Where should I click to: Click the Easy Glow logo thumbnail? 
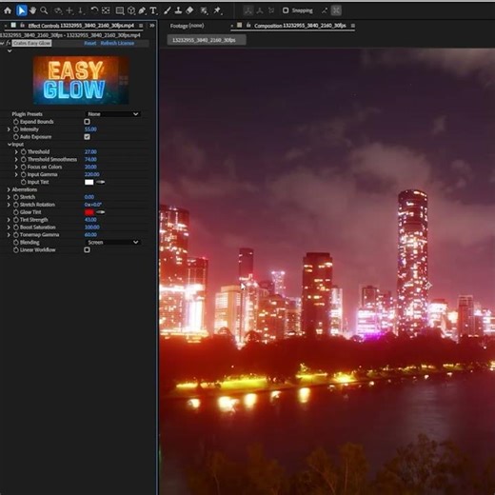(x=81, y=80)
